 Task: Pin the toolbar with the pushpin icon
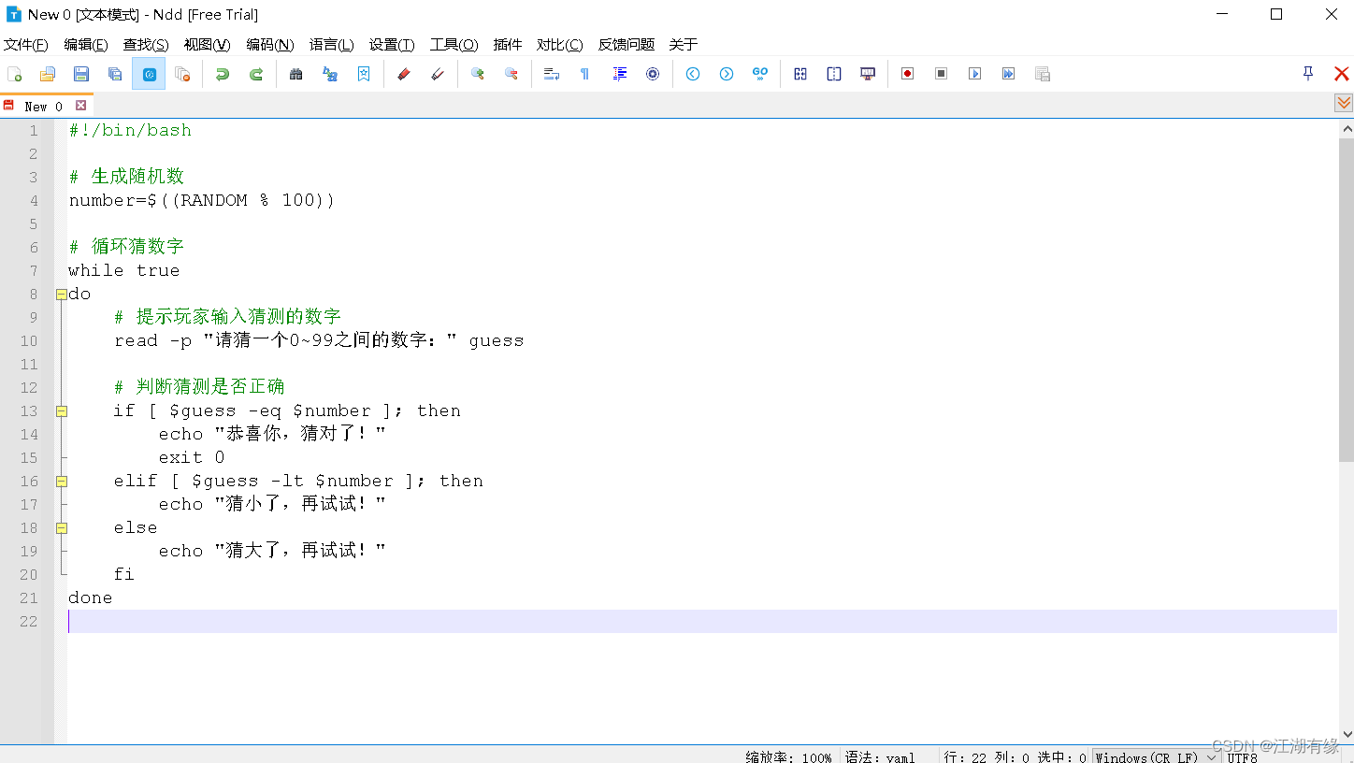click(1306, 73)
